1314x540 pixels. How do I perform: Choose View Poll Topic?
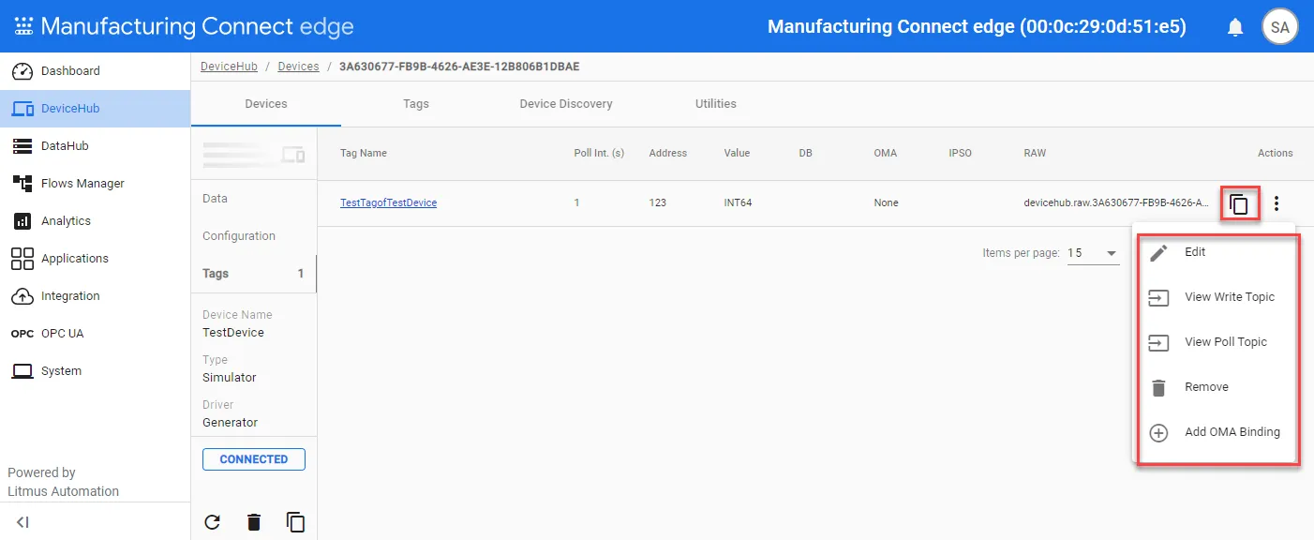pos(1217,342)
